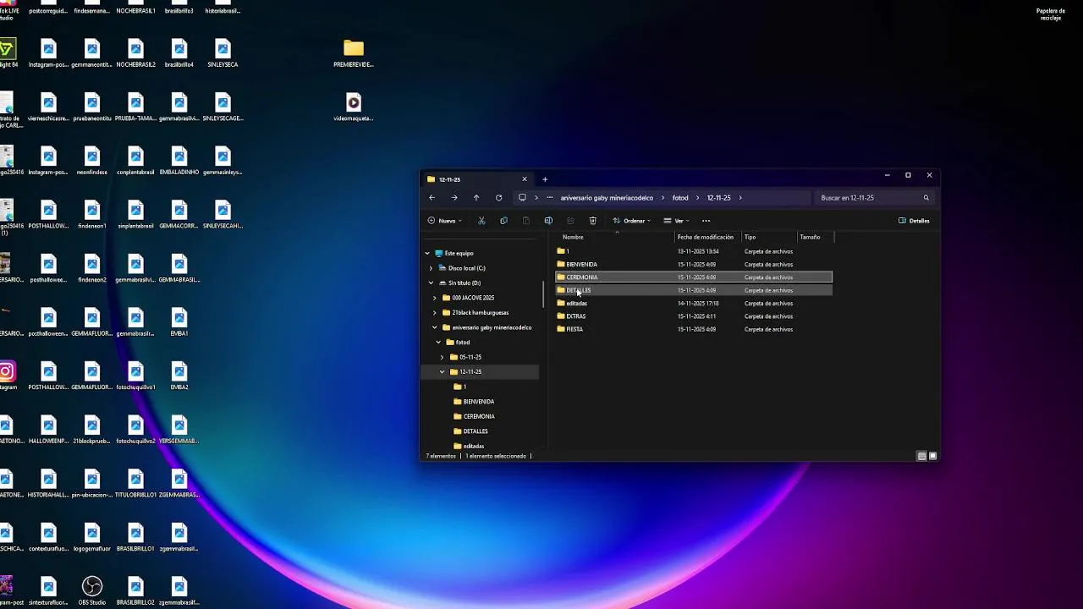1083x609 pixels.
Task: Expand 21black hamburguesas tree node
Action: 435,312
